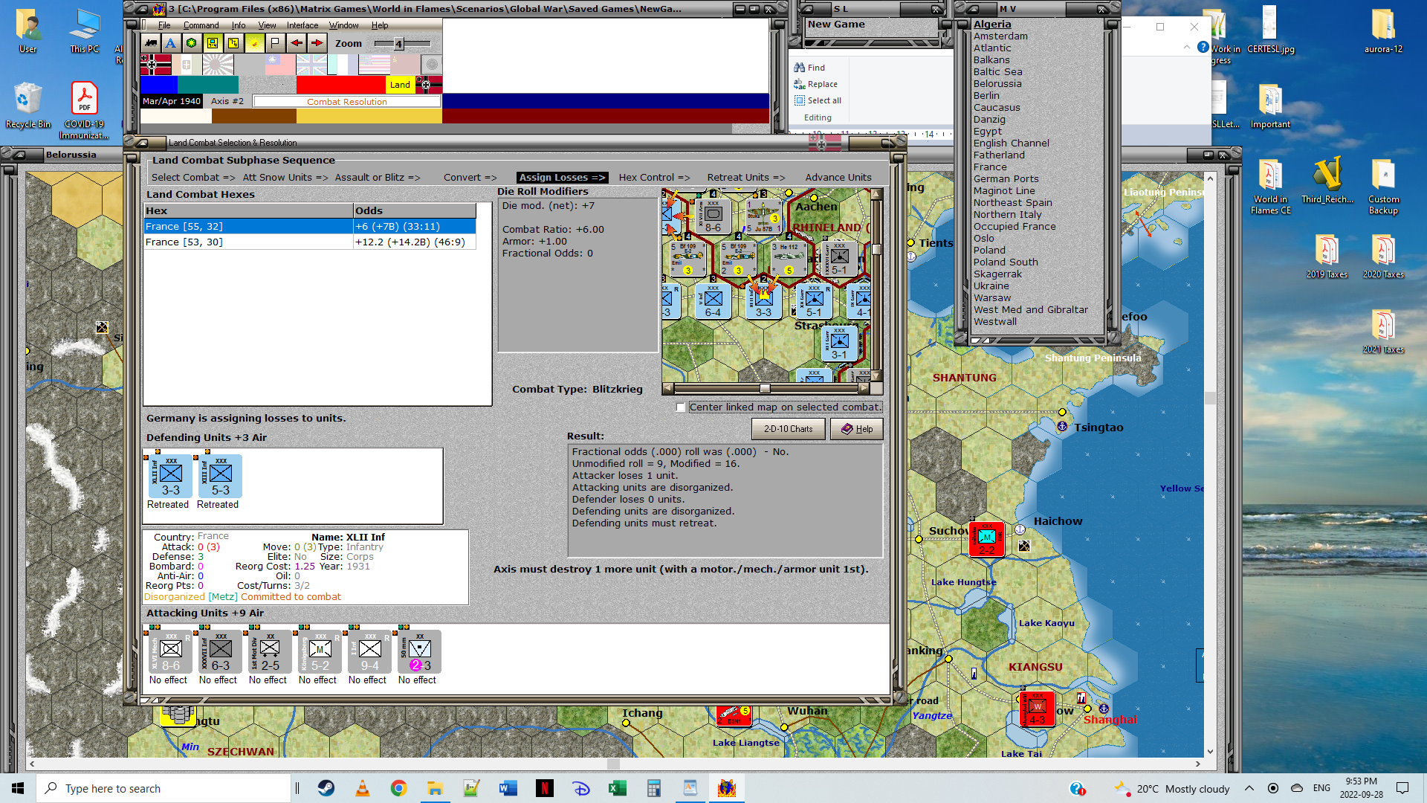Select the XLII Inf 3-3 defending unit
The width and height of the screenshot is (1427, 803).
point(171,477)
